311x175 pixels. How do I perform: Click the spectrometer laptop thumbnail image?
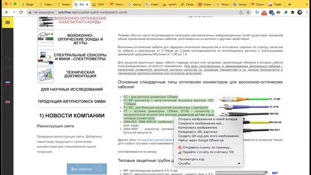[45, 57]
